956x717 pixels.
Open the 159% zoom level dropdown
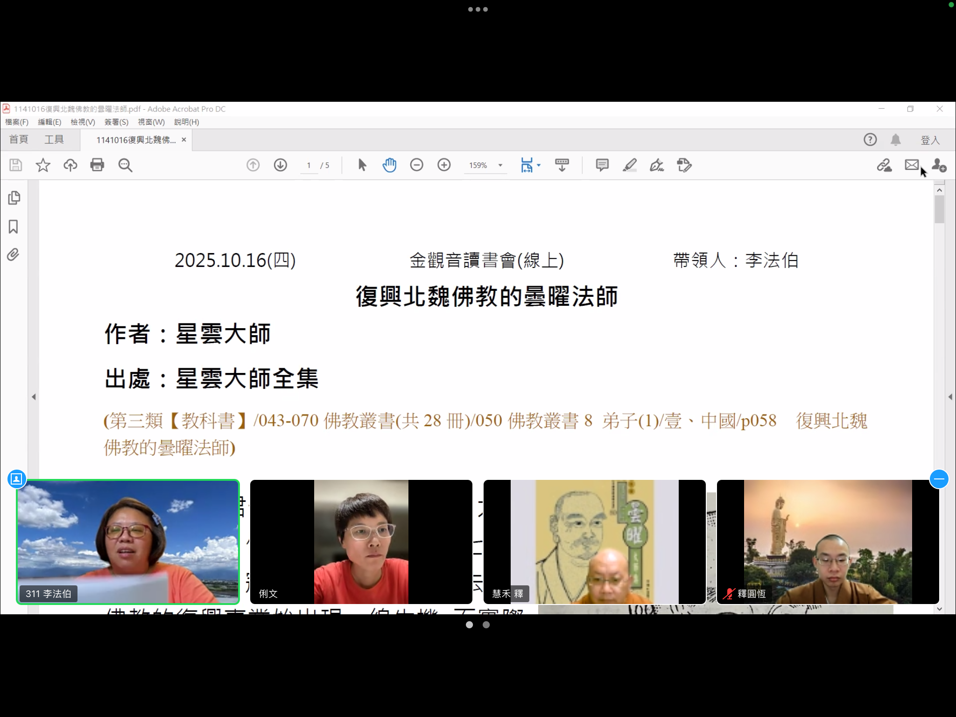tap(500, 165)
